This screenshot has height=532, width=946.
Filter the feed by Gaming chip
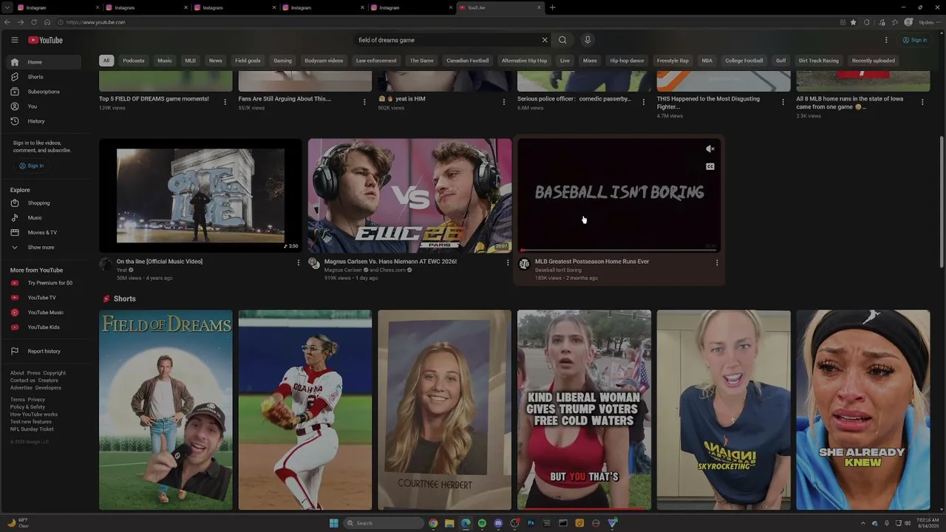tap(283, 61)
